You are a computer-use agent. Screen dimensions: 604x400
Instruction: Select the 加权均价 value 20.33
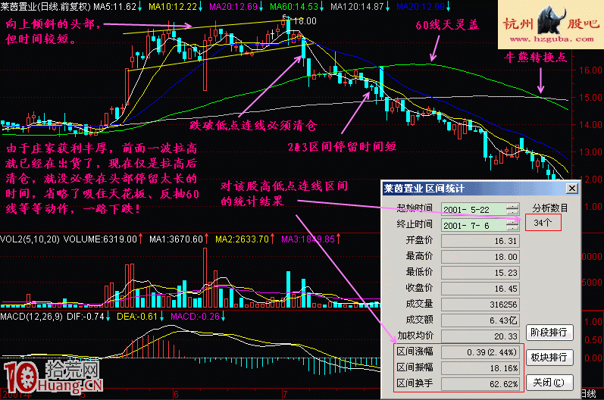[480, 336]
